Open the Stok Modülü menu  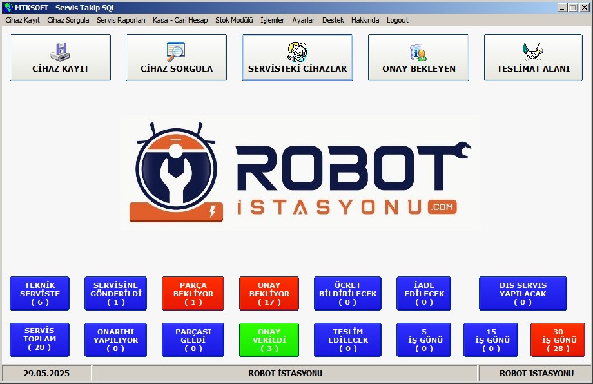(234, 20)
